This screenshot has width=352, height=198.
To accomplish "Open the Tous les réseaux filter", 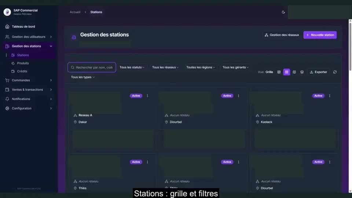I will [165, 67].
